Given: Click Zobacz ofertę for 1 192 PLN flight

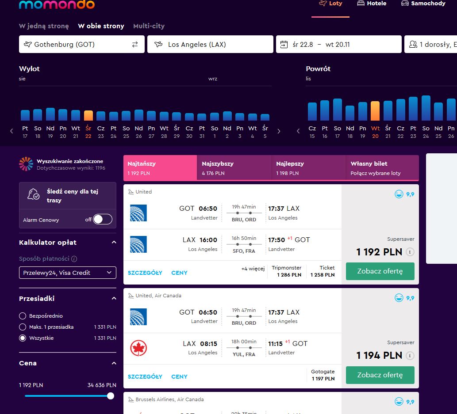Looking at the screenshot, I should (380, 271).
